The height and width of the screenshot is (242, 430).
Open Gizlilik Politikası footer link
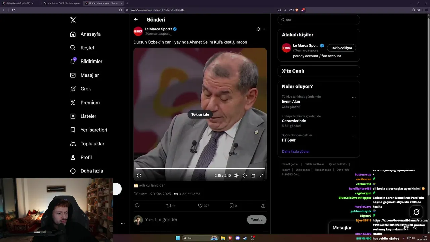[314, 164]
